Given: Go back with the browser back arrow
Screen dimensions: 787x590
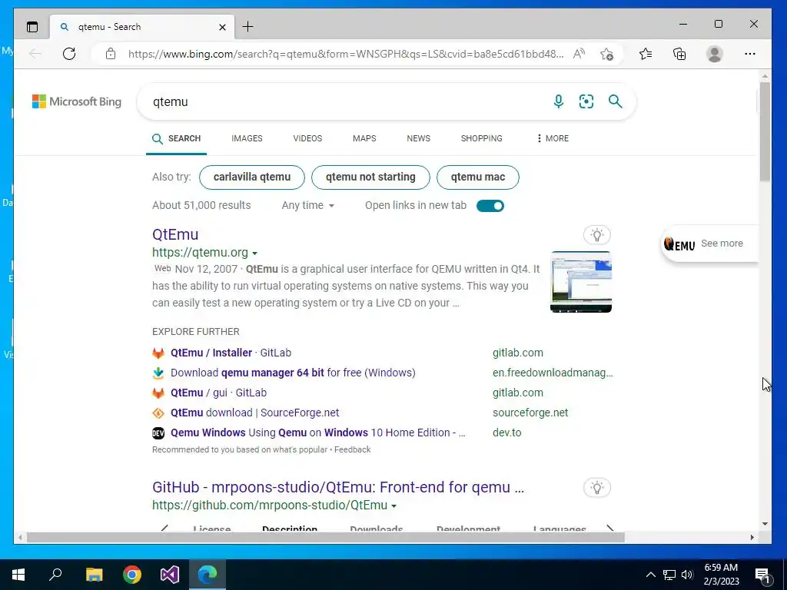Looking at the screenshot, I should pos(35,54).
